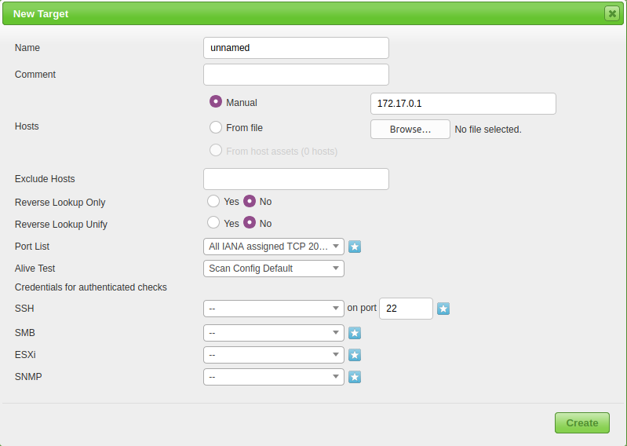Screen dimensions: 627x446
Task: Open the Port List dropdown
Action: point(273,247)
